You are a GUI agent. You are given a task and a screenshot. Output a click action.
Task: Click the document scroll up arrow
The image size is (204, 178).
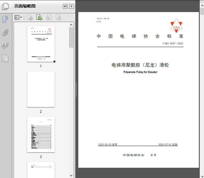click(x=202, y=5)
